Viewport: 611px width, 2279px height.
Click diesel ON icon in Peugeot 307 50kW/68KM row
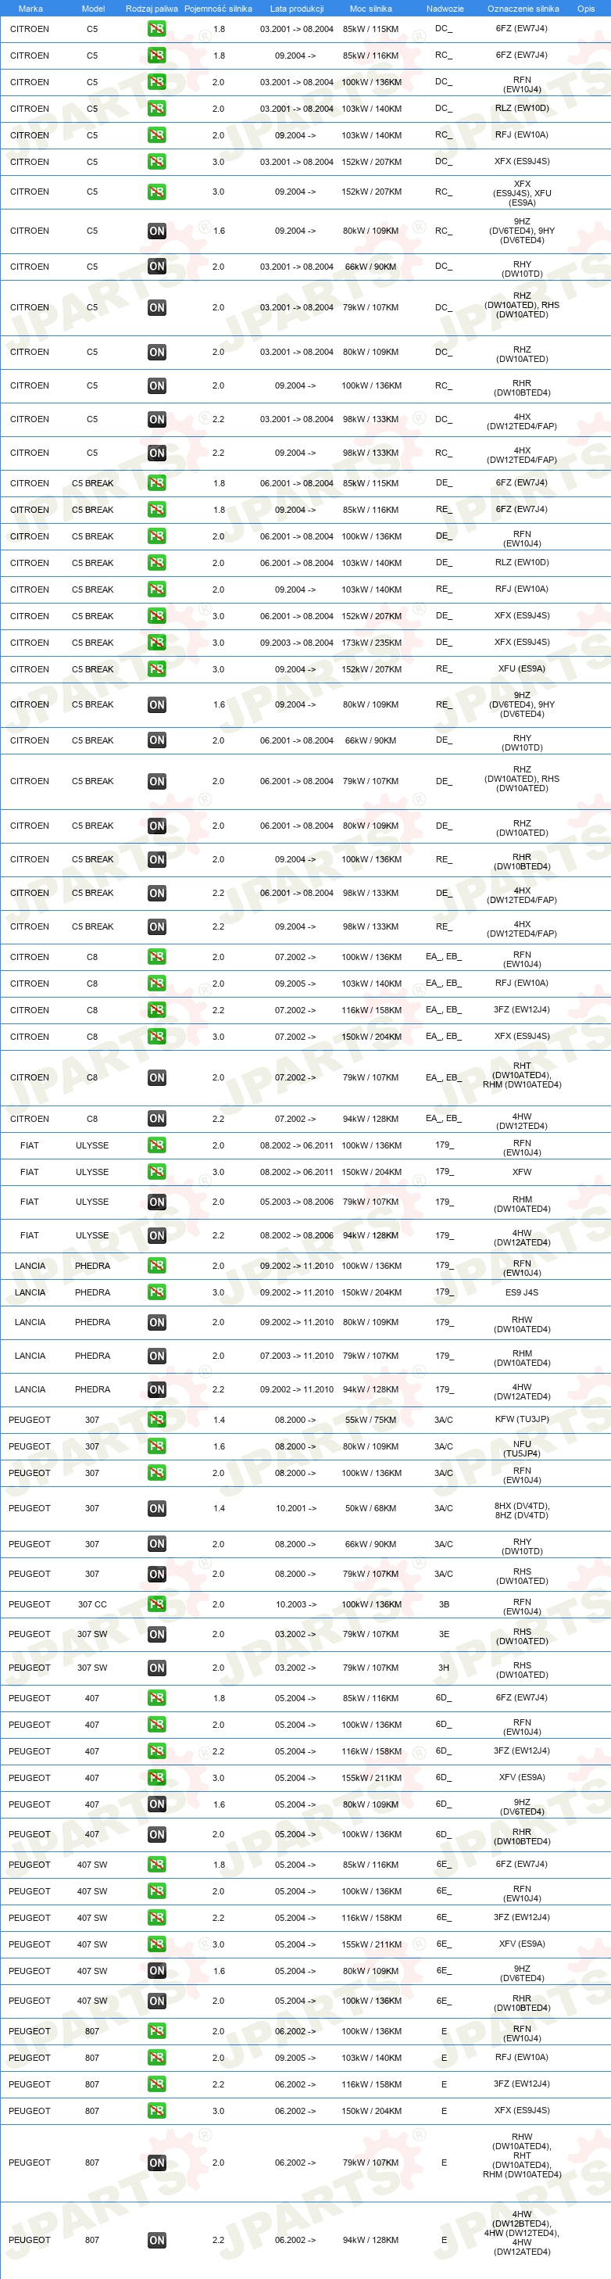[x=156, y=1508]
